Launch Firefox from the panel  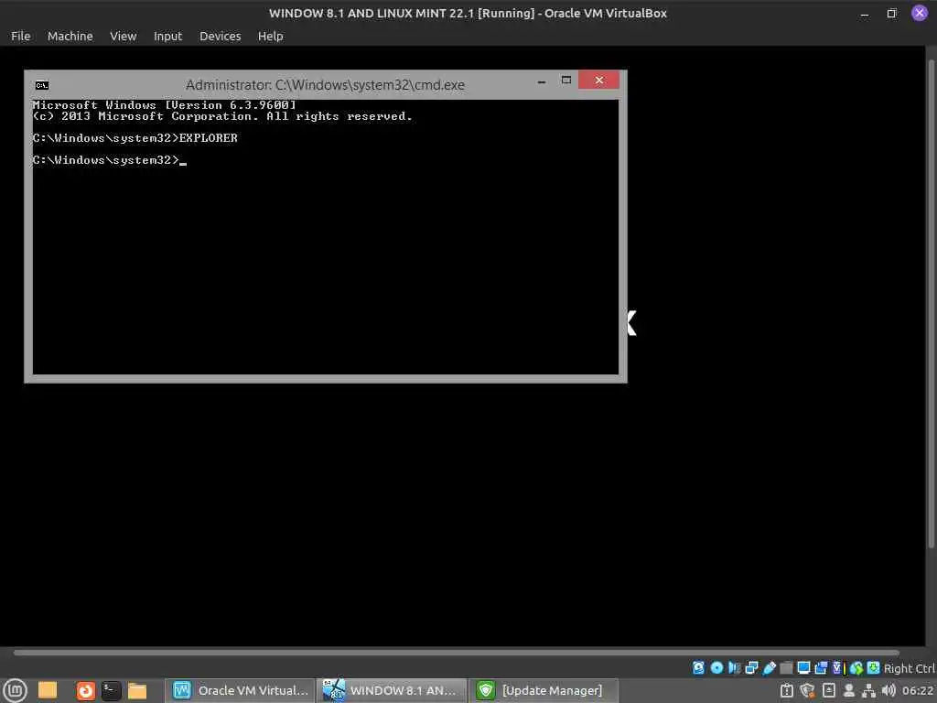click(x=85, y=690)
